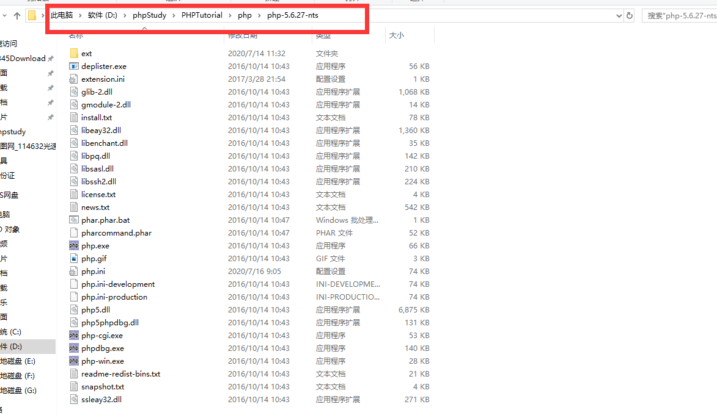Open the address bar history dropdown
Image resolution: width=717 pixels, height=415 pixels.
(619, 15)
